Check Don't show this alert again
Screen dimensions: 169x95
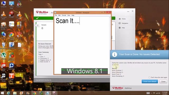coord(149,77)
